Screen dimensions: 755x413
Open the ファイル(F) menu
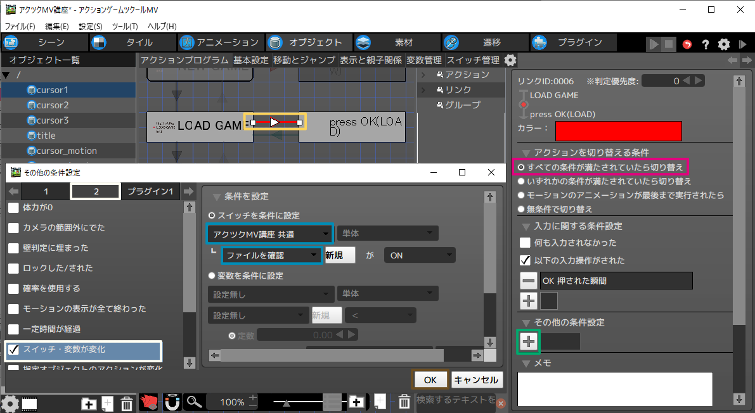(20, 27)
